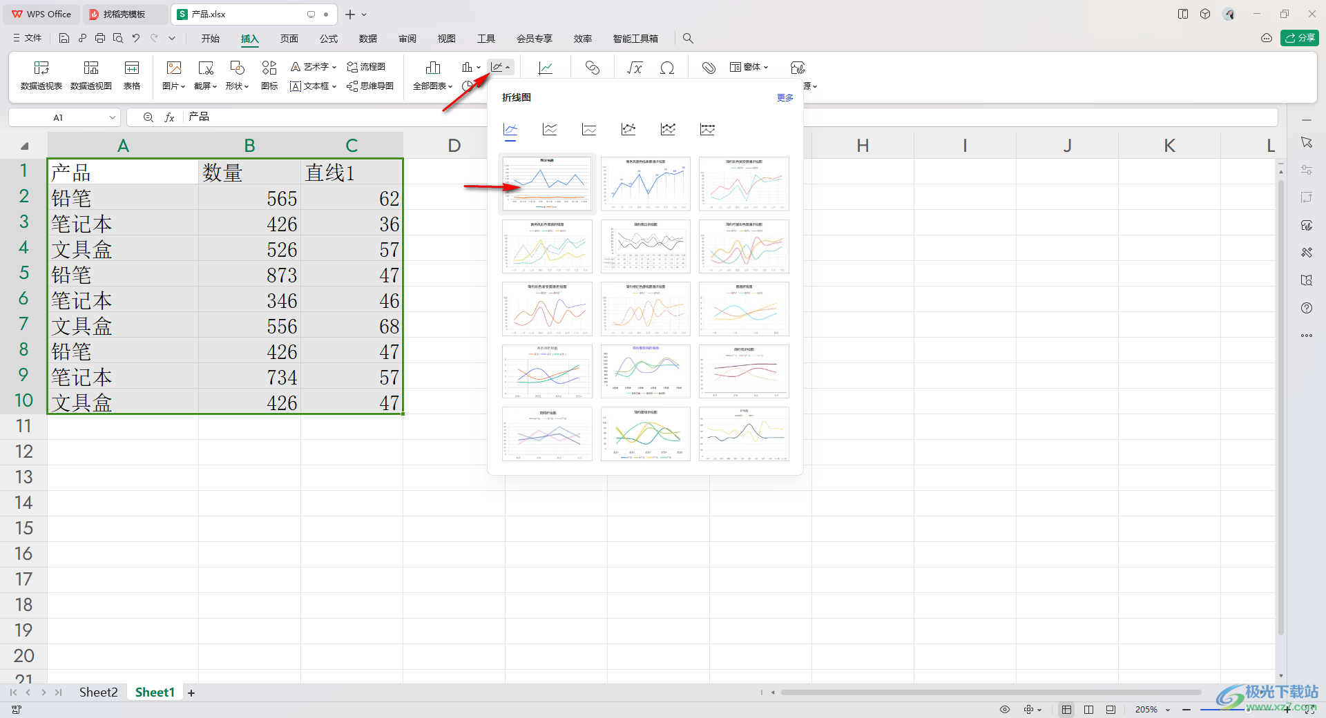1326x718 pixels.
Task: Select the stacked line with markers type
Action: [668, 129]
